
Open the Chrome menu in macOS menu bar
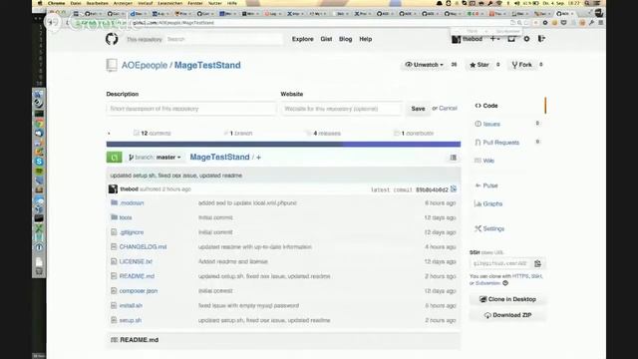click(57, 3)
